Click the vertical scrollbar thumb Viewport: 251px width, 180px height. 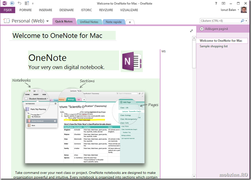[x=194, y=54]
